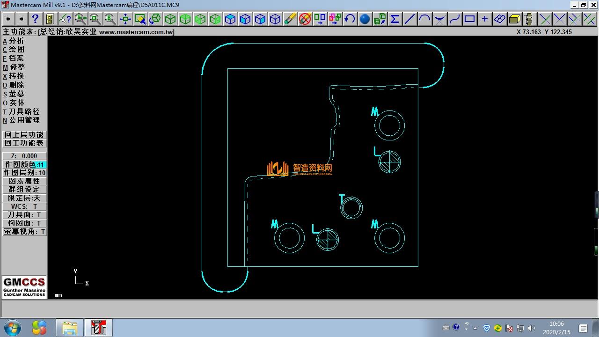Toggle the 限定层:关 level limit setting

point(24,198)
